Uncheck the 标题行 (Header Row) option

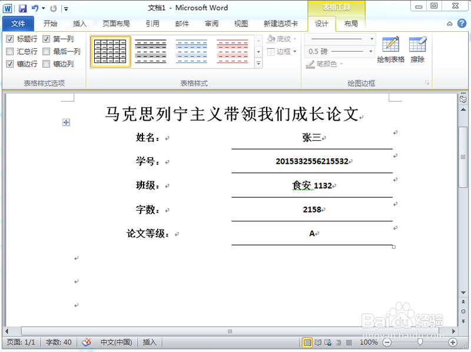(8, 39)
